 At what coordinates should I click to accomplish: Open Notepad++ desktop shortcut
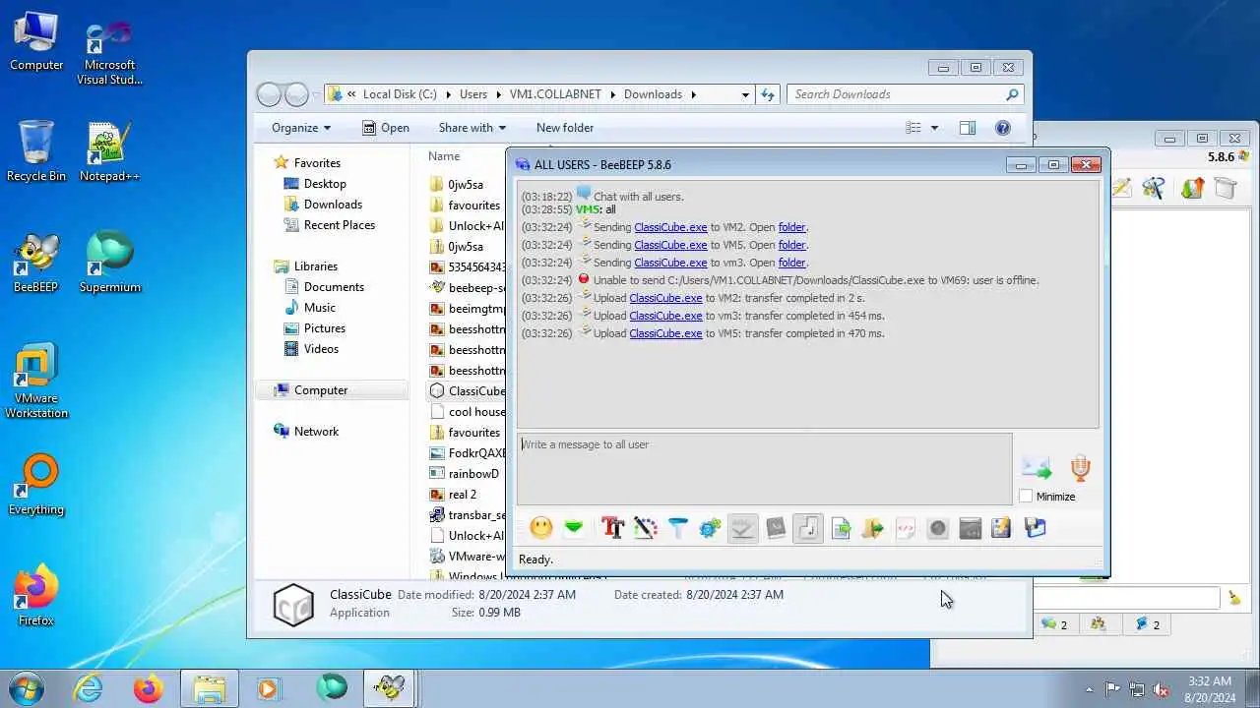click(109, 152)
